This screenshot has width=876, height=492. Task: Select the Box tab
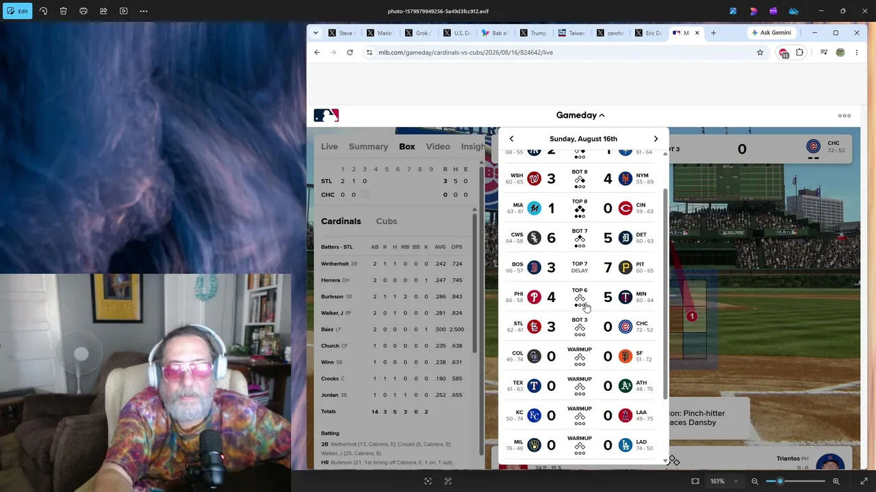pos(407,146)
